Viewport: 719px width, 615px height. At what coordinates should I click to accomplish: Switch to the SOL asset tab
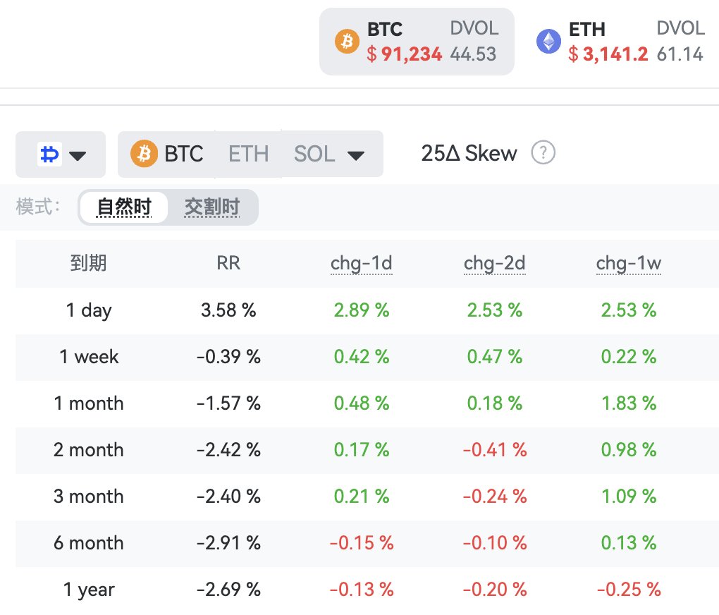point(314,154)
